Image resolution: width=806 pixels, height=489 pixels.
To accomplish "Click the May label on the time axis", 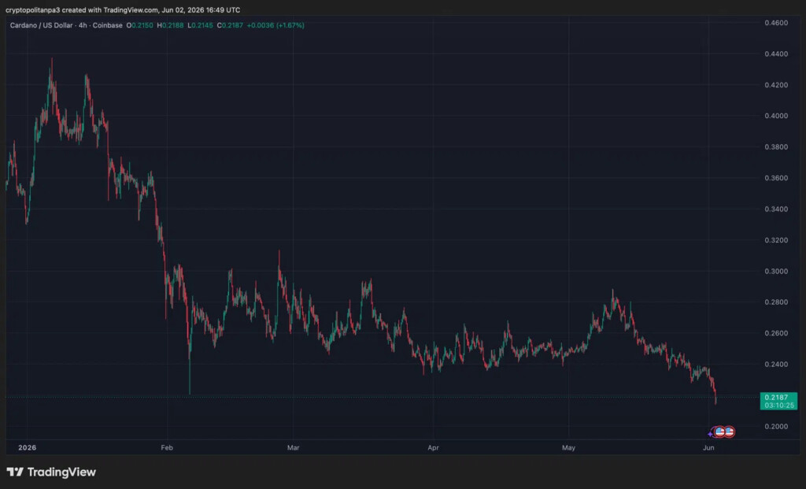I will [568, 447].
